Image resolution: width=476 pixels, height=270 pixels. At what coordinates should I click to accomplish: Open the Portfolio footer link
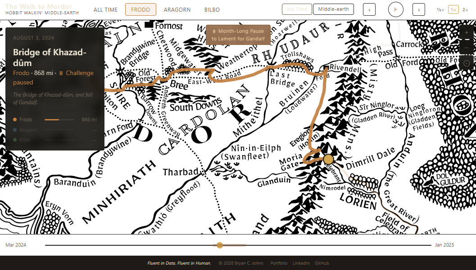point(279,263)
